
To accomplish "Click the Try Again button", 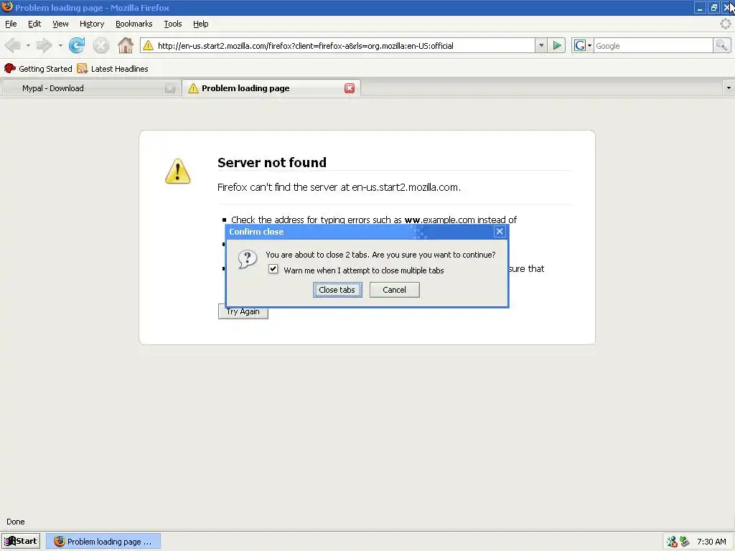I will (243, 312).
